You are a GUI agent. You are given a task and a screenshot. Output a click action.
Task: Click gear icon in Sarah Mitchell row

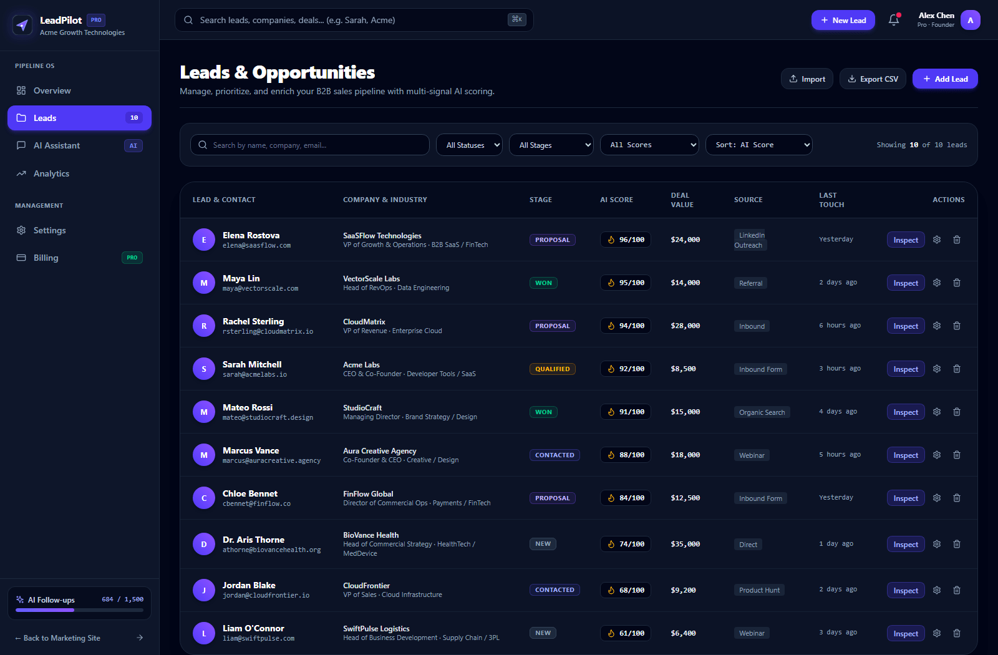pos(937,369)
